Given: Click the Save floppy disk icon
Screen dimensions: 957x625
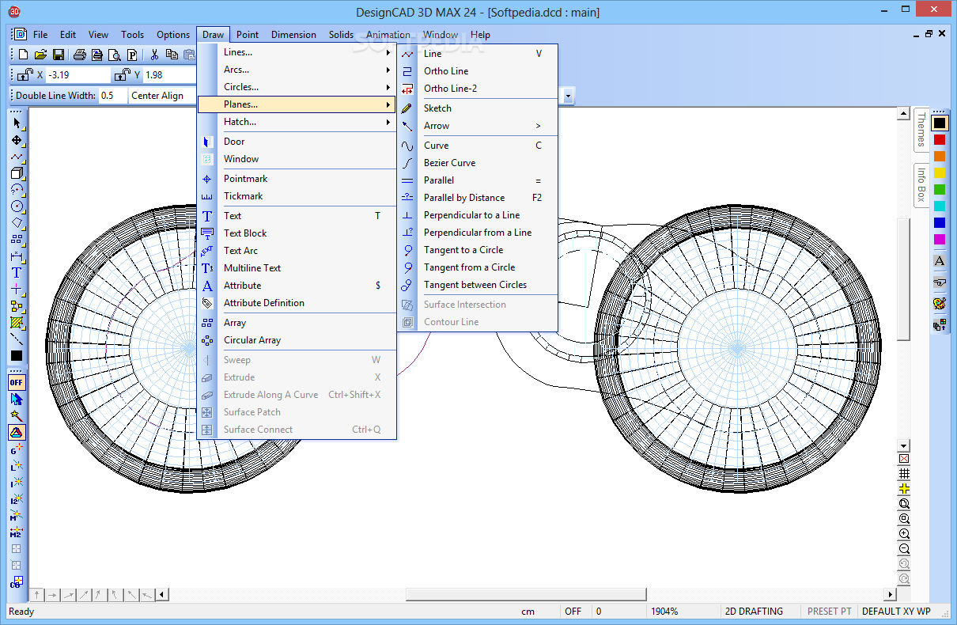Looking at the screenshot, I should [x=58, y=55].
